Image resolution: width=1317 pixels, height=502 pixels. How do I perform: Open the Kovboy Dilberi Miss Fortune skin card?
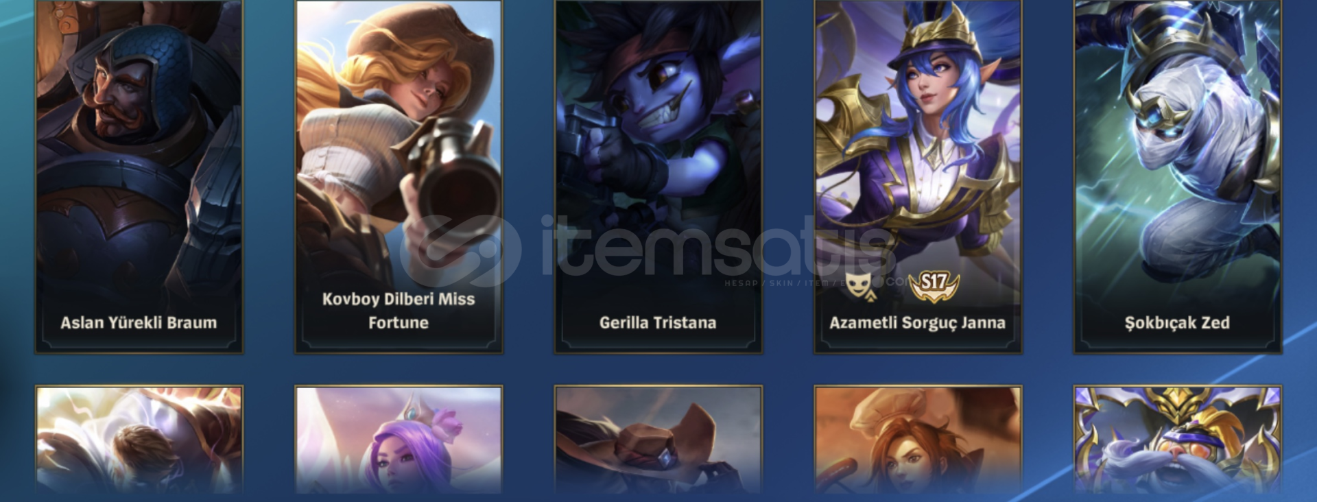tap(399, 176)
